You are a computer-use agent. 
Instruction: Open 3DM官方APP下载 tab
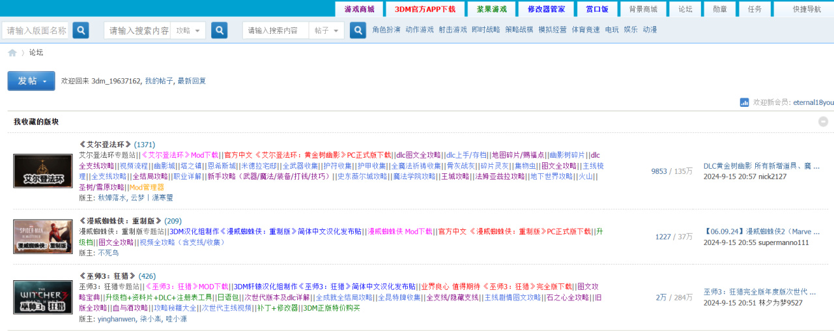(425, 9)
